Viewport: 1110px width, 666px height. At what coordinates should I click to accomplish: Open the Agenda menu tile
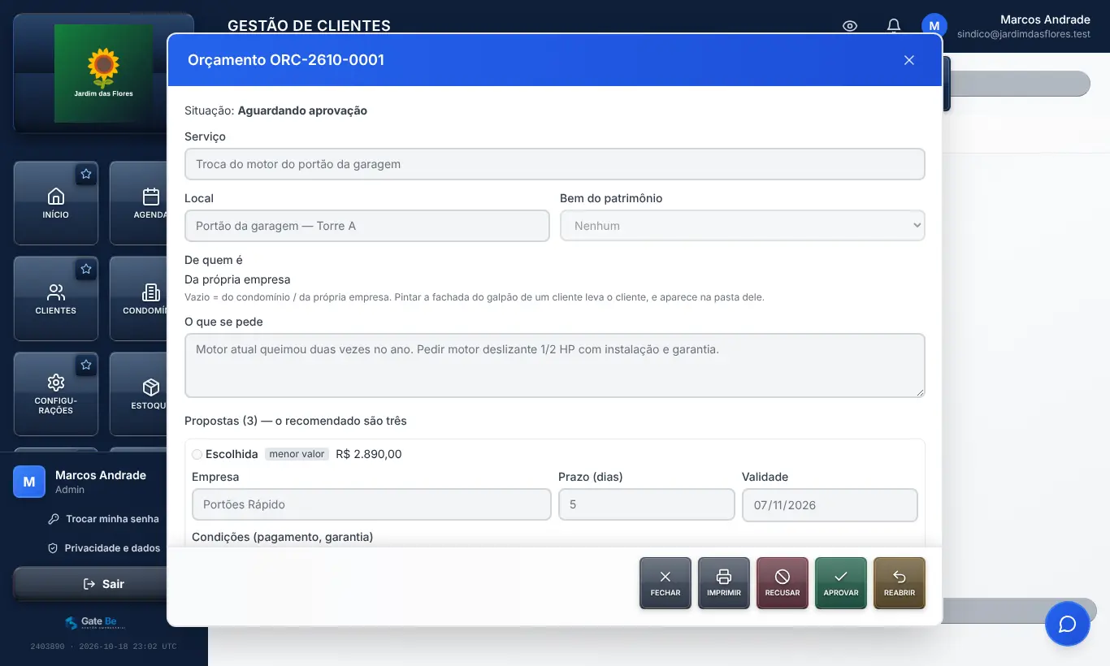[x=139, y=203]
